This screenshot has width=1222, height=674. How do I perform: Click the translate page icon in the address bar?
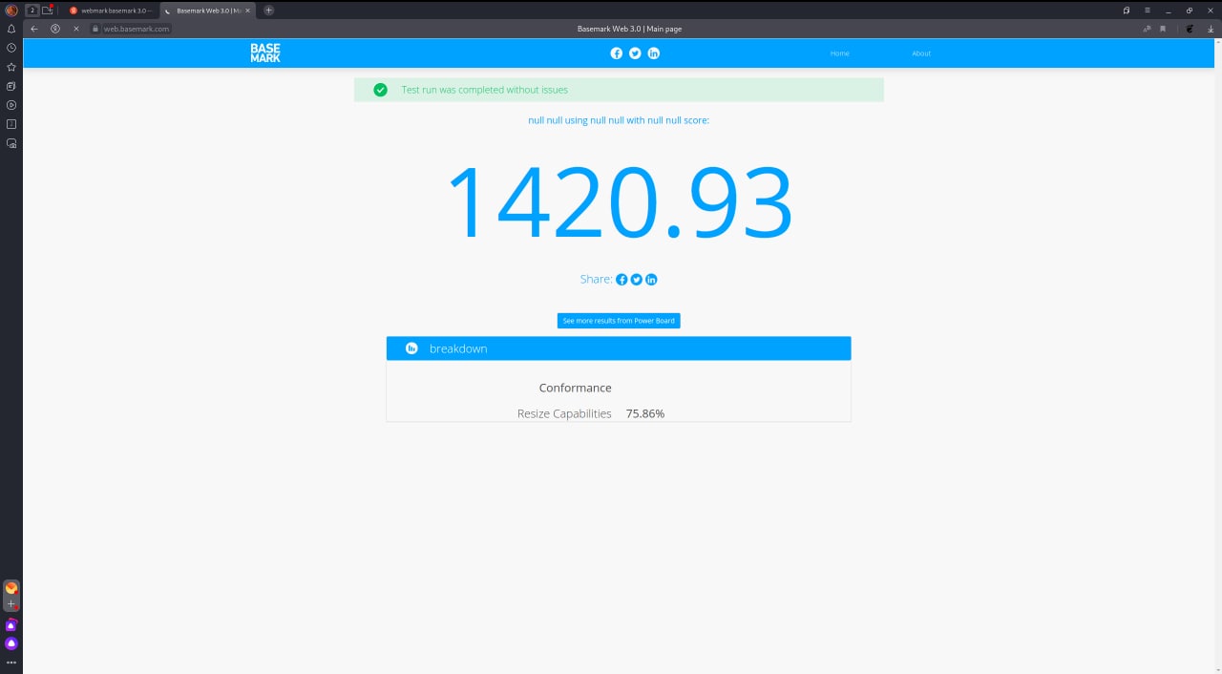point(1147,29)
